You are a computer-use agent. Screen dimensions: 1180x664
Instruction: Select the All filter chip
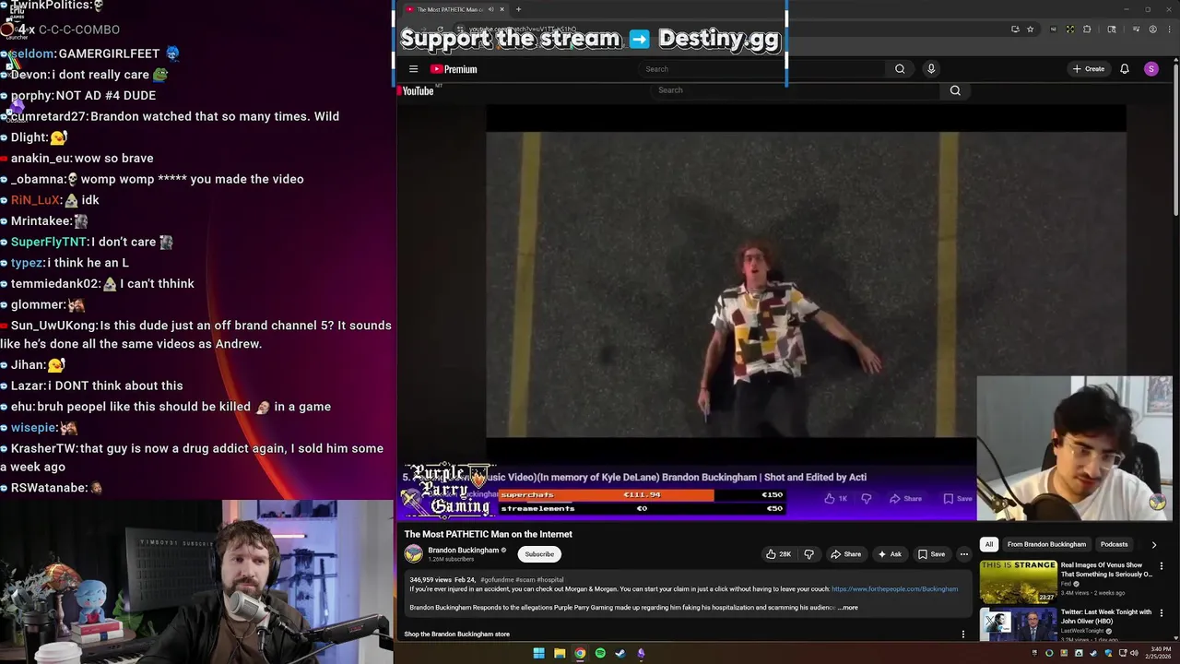point(988,544)
